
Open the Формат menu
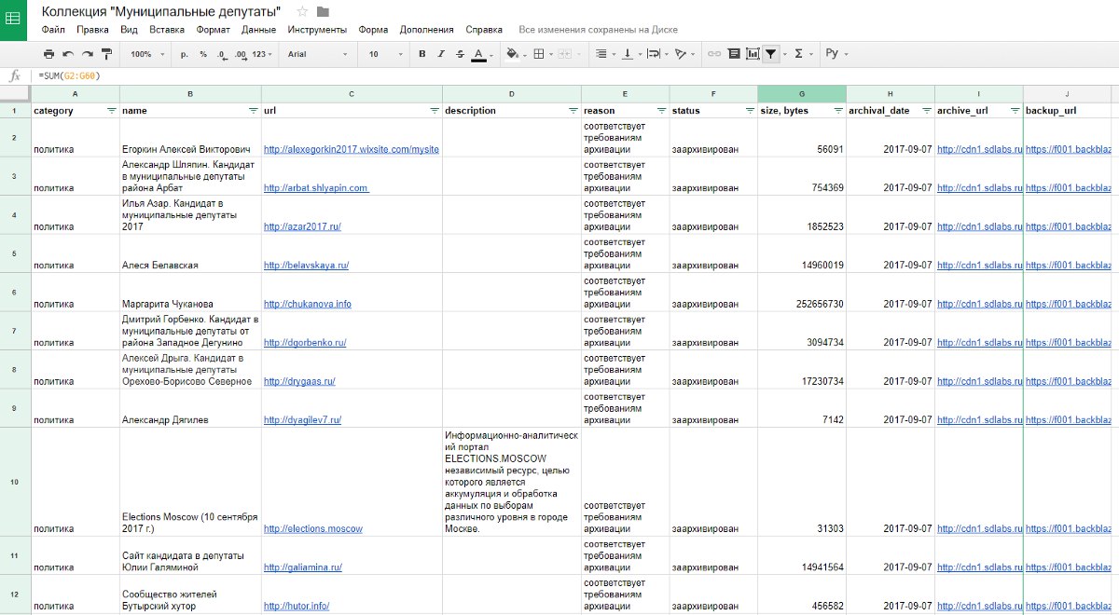pos(214,30)
